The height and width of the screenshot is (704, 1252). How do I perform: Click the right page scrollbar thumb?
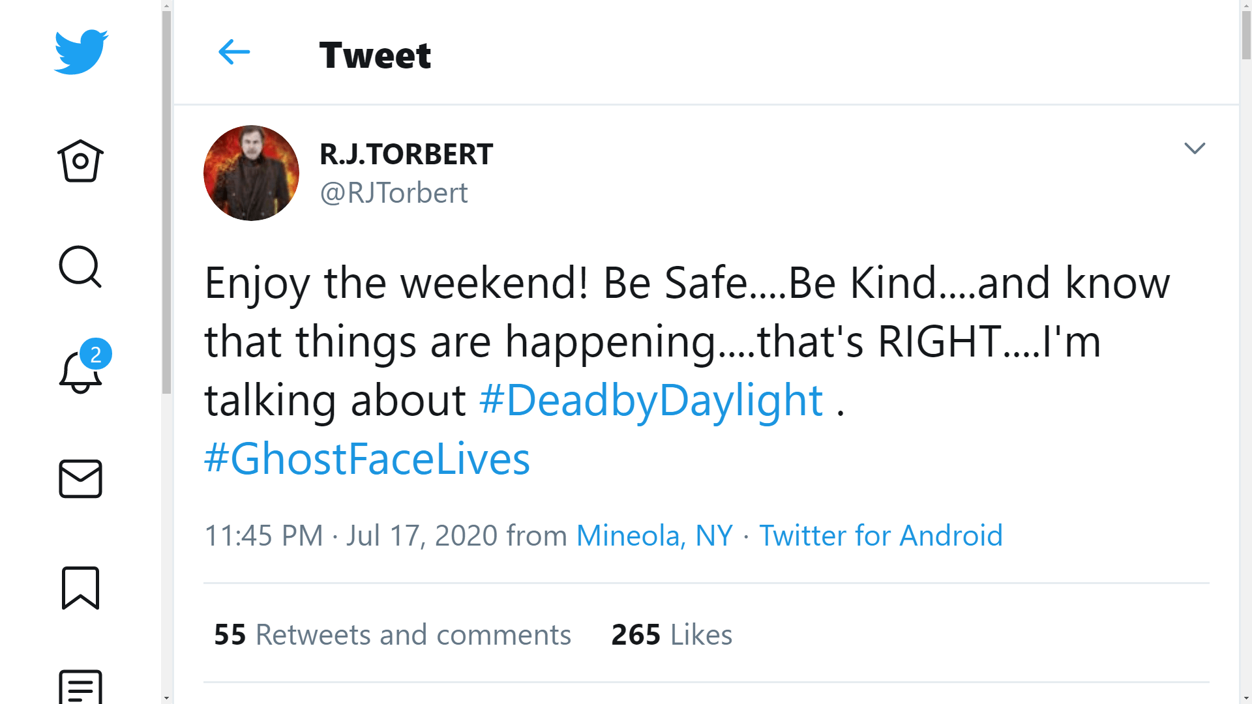point(1245,36)
